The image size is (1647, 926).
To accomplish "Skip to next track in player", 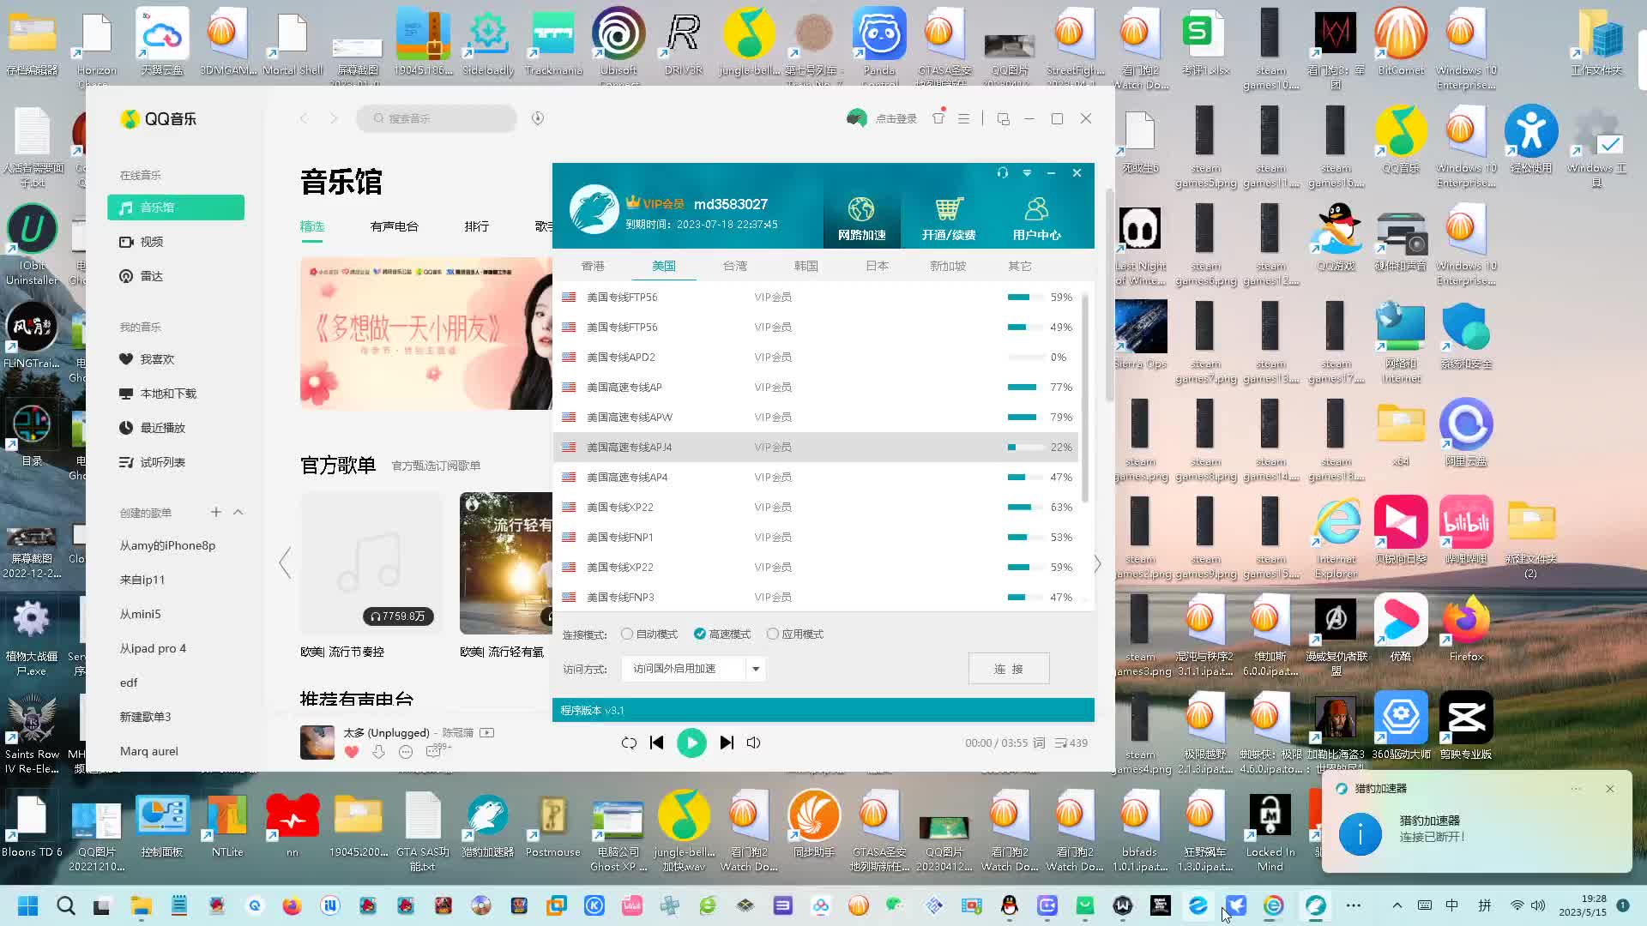I will pyautogui.click(x=727, y=743).
